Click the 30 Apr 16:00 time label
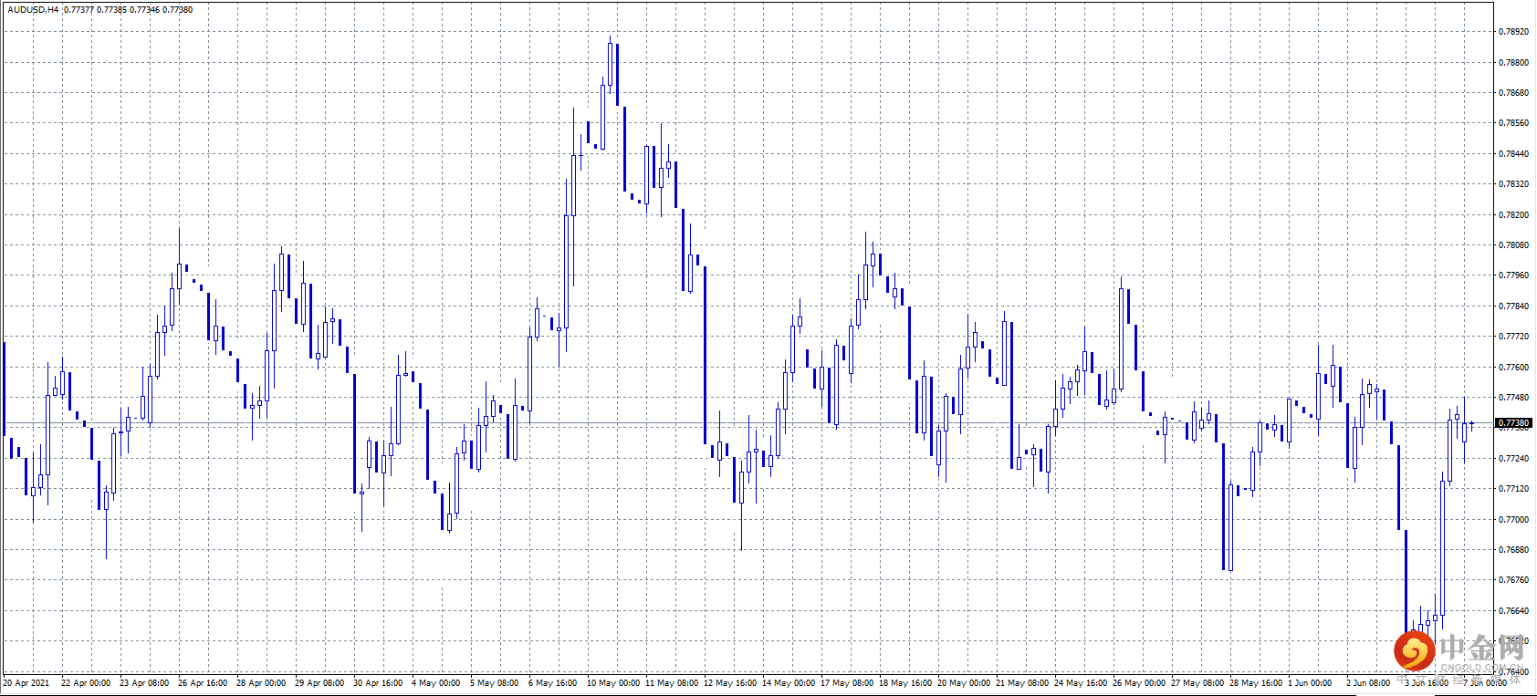The image size is (1537, 696). coord(378,683)
